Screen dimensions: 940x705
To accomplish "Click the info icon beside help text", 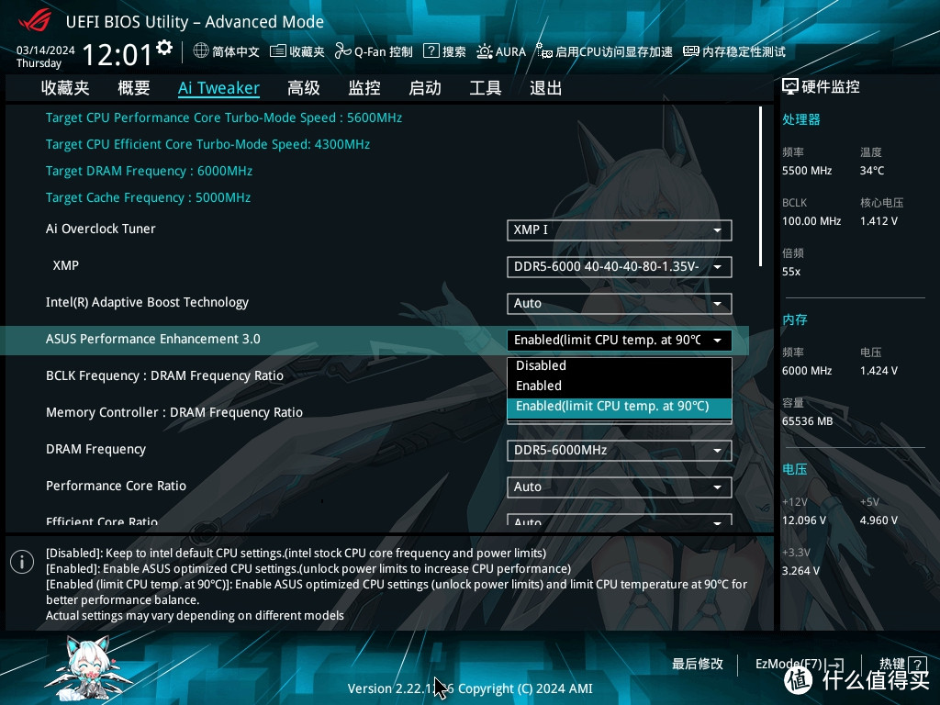I will tap(22, 563).
